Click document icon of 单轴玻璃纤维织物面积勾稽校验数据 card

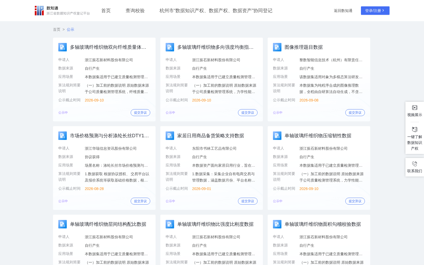[x=277, y=224]
